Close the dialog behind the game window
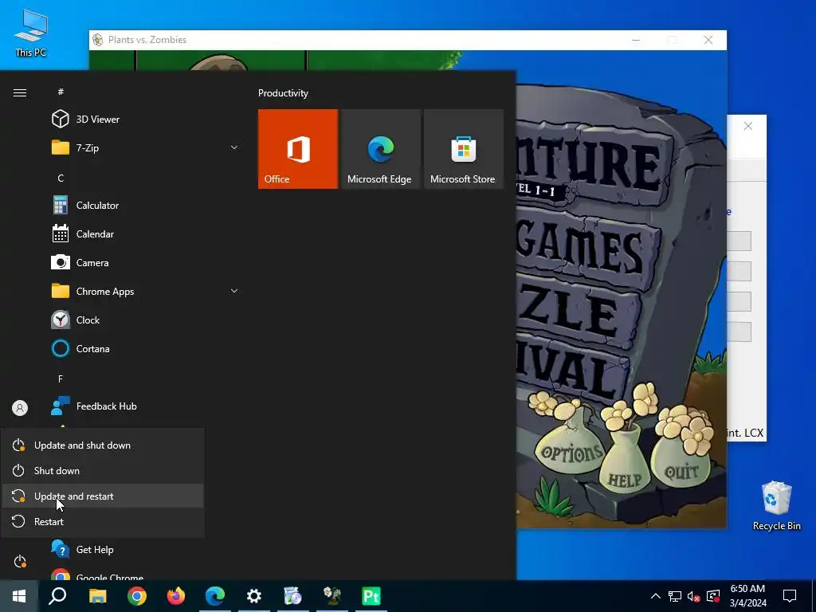816x612 pixels. pos(747,126)
